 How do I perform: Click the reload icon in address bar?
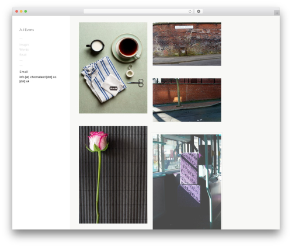click(190, 12)
